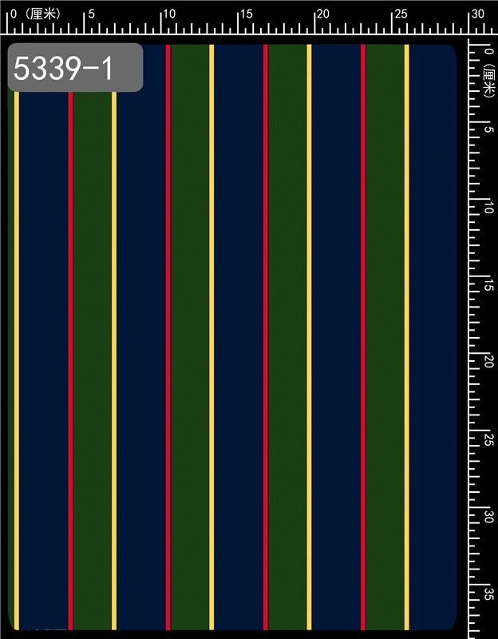Click the 5 mark on top ruler
This screenshot has height=639, width=498.
click(x=91, y=14)
